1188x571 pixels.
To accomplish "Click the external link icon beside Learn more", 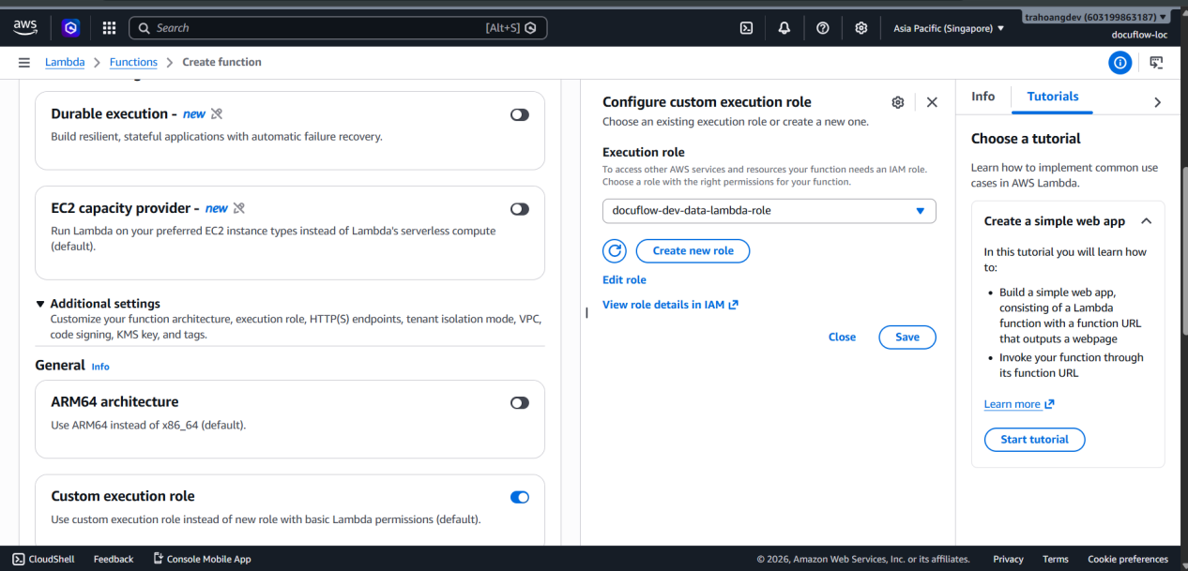I will (x=1049, y=404).
